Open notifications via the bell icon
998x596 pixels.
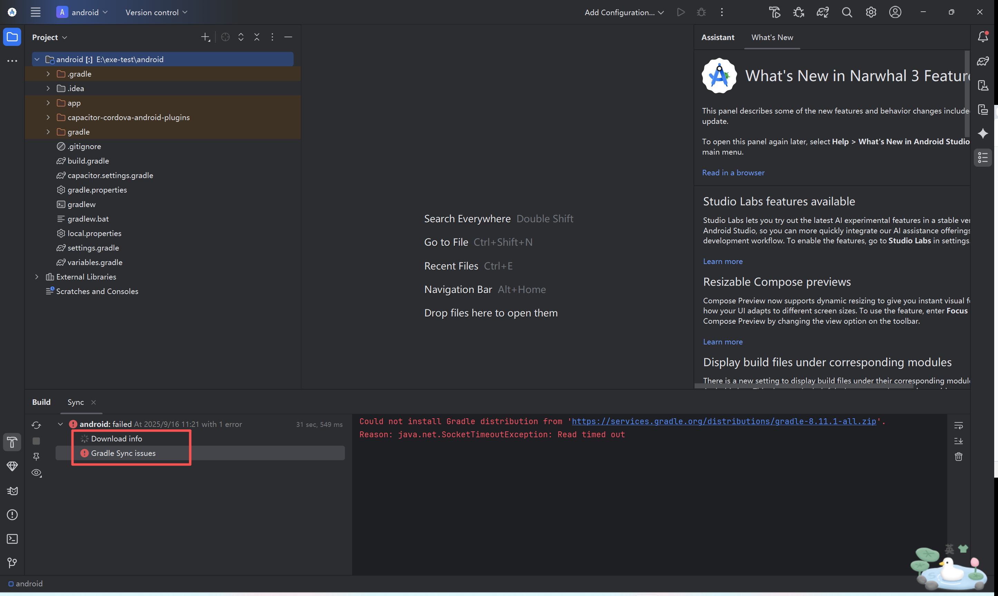point(983,37)
